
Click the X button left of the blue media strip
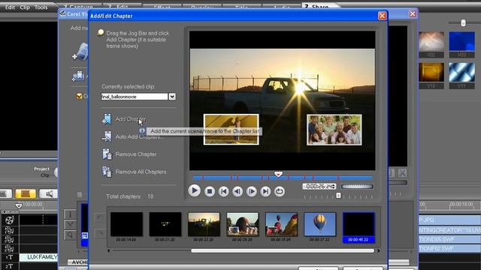[70, 224]
